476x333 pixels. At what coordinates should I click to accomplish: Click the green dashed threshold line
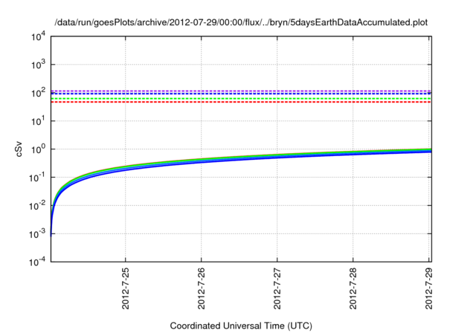(x=241, y=99)
